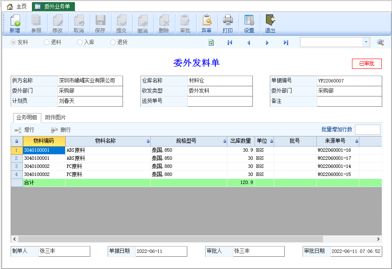392x269 pixels.
Task: Click the 批号 column header
Action: [x=295, y=141]
